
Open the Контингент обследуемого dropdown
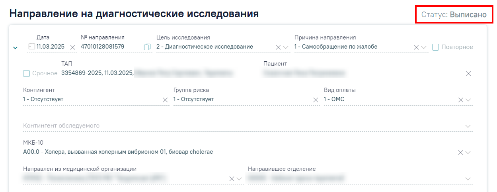468,126
